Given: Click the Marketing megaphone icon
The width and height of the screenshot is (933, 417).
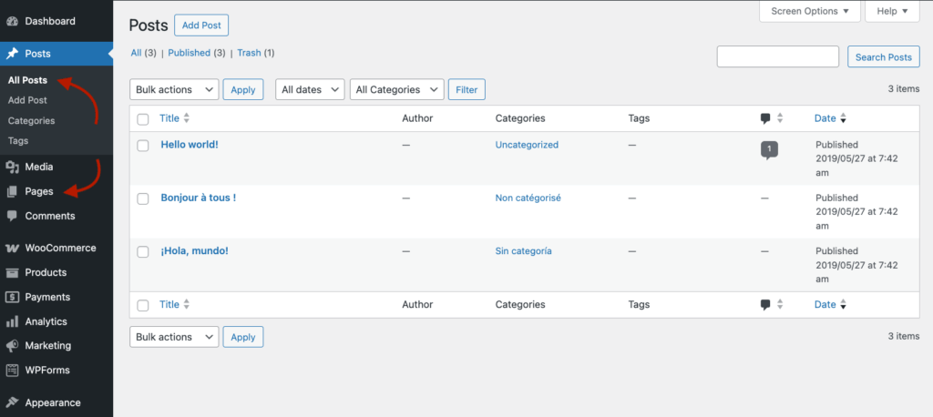Looking at the screenshot, I should (12, 346).
